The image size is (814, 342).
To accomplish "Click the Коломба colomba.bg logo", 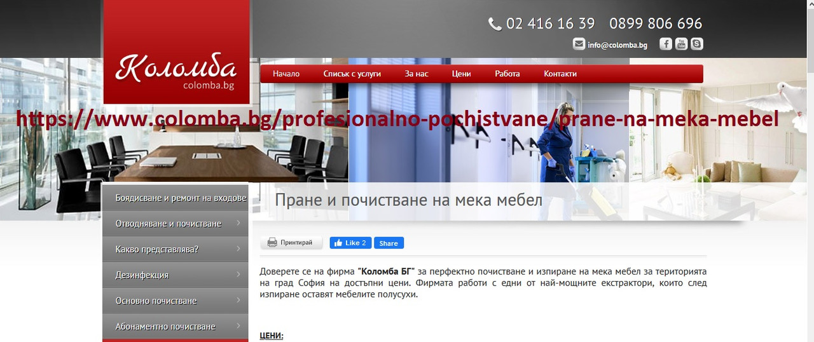I will point(176,52).
